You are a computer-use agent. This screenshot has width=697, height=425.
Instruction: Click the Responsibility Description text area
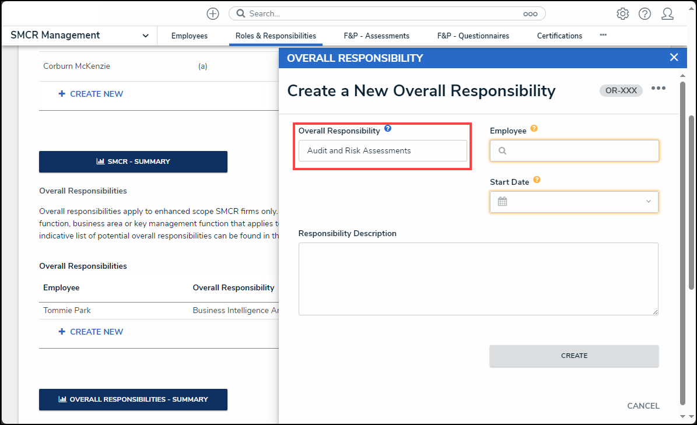tap(478, 279)
